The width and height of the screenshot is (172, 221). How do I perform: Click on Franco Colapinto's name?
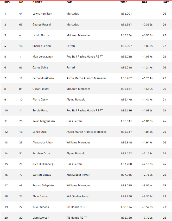click(43, 186)
